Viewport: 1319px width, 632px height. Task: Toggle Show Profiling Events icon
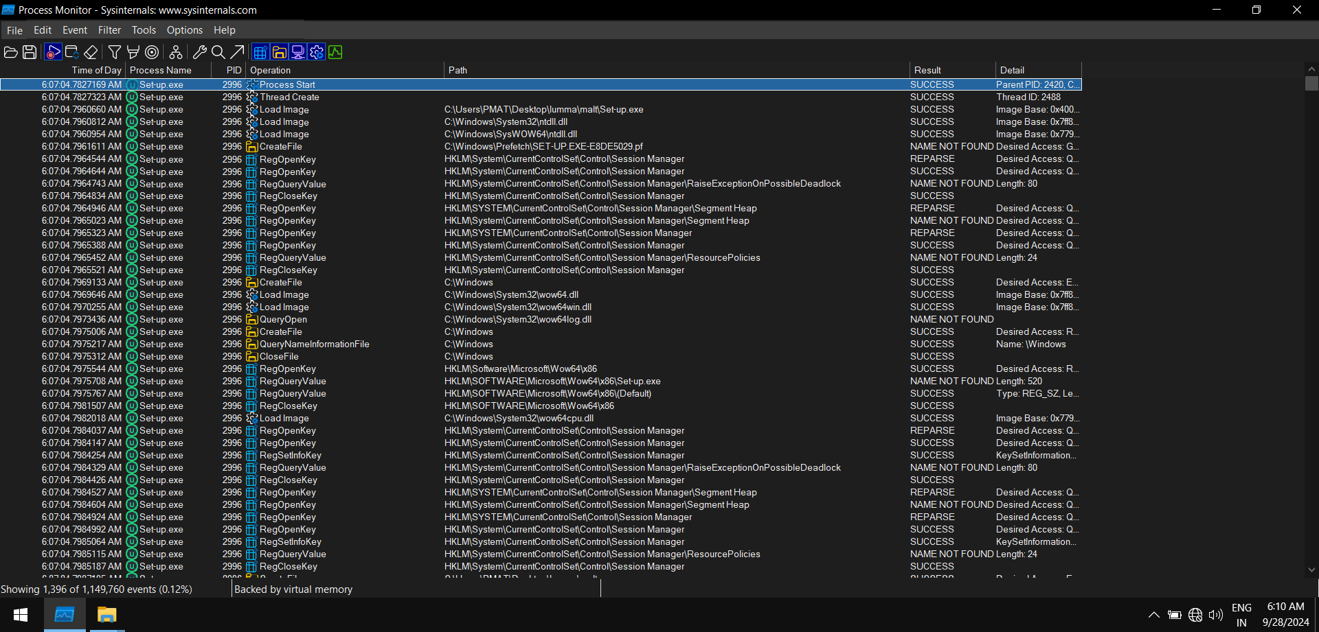pyautogui.click(x=335, y=52)
